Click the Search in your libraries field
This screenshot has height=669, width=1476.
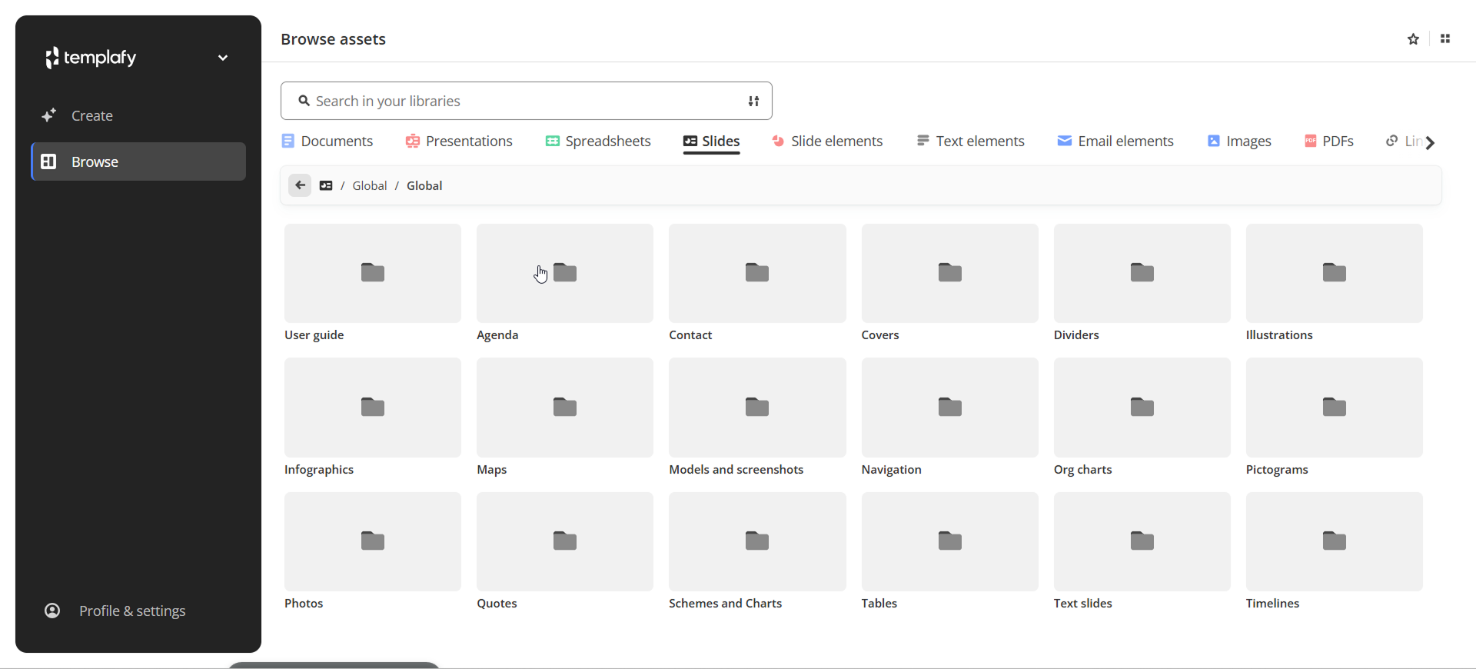click(527, 101)
